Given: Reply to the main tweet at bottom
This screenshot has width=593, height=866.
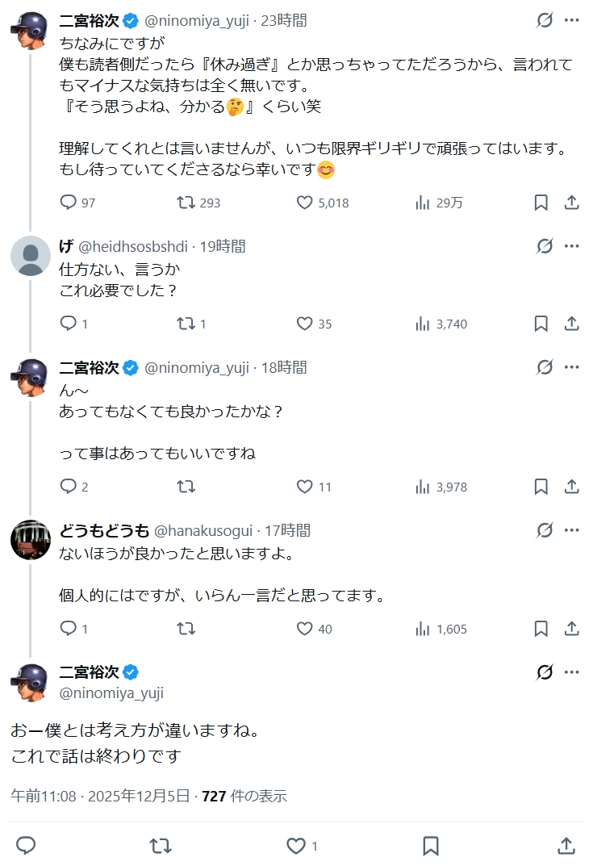Looking at the screenshot, I should (x=26, y=845).
